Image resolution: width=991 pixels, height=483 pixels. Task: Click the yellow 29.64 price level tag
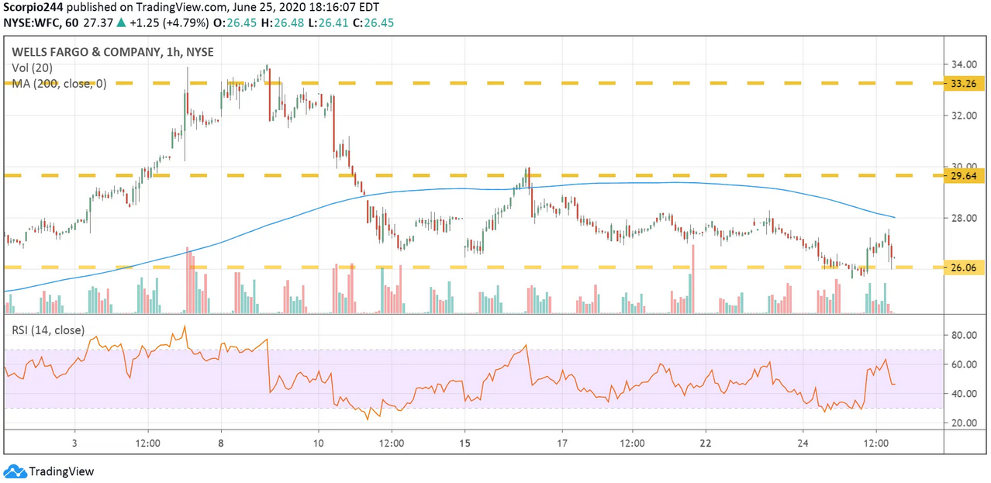coord(964,176)
